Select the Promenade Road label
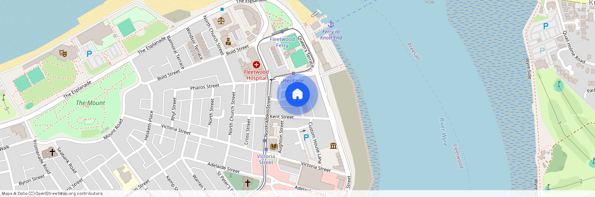Screen dimensions: 595x197 (x=42, y=156)
